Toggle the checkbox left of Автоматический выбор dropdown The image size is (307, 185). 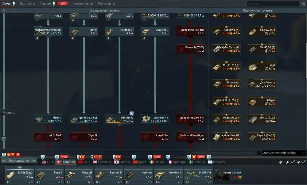pos(259,153)
